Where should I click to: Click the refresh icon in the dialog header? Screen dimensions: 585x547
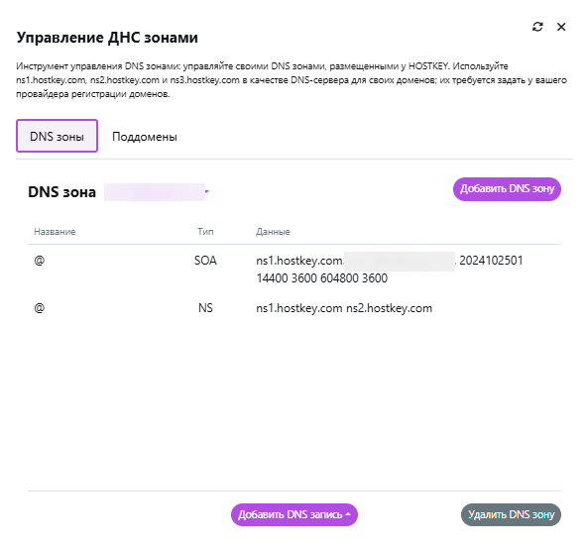tap(537, 27)
